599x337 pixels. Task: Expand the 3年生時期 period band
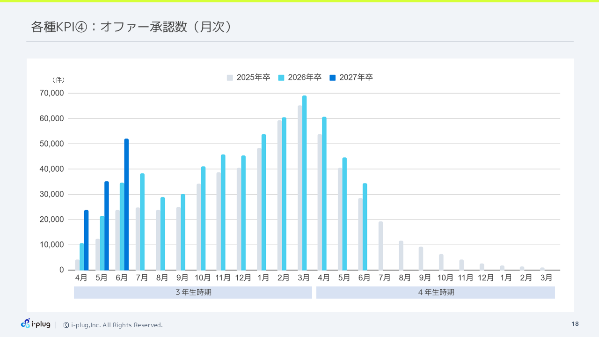[x=193, y=292]
